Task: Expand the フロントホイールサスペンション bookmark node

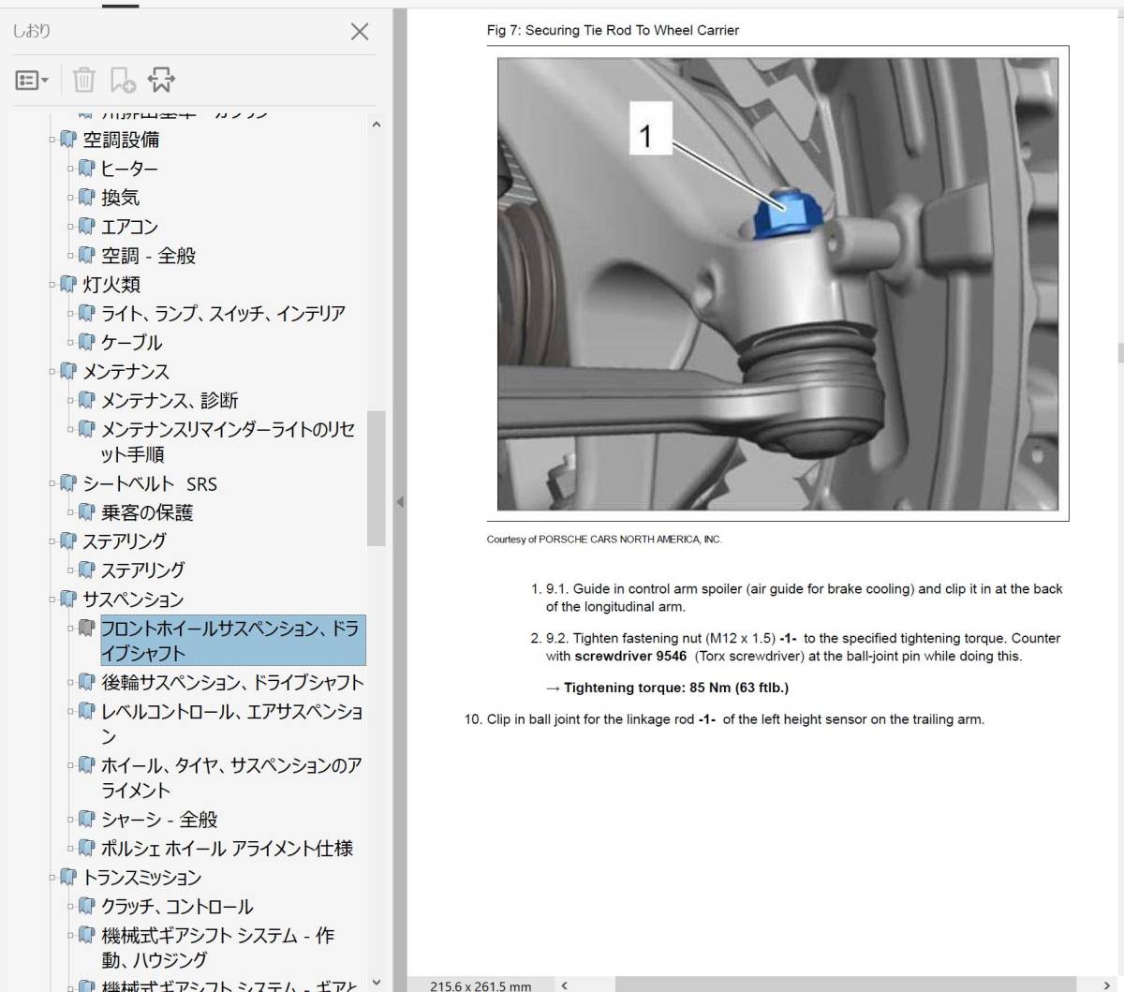Action: [x=71, y=629]
